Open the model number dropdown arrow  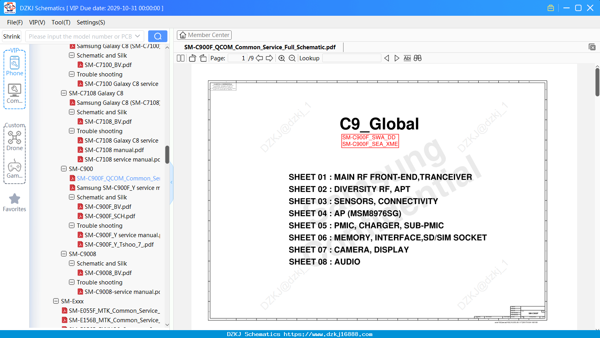(x=137, y=36)
